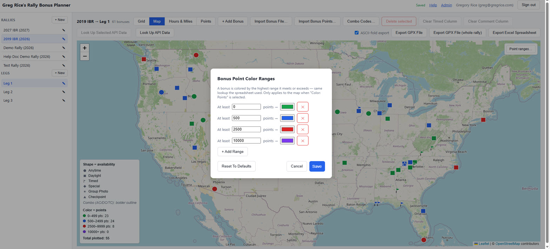Viewport: 550px width, 249px height.
Task: Open the blue color swatch for 500 points
Action: point(287,118)
